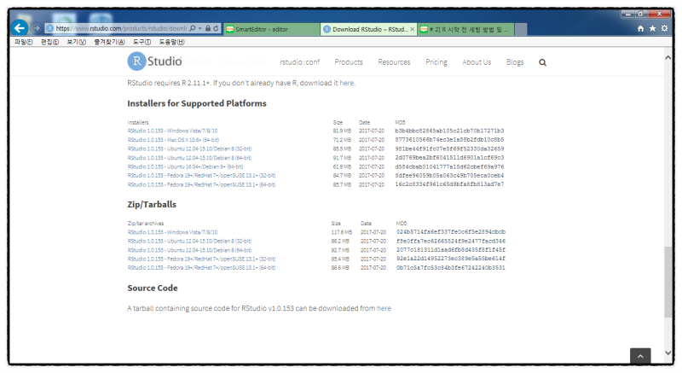Click the browser forward arrow
This screenshot has height=373, width=682.
pyautogui.click(x=36, y=29)
